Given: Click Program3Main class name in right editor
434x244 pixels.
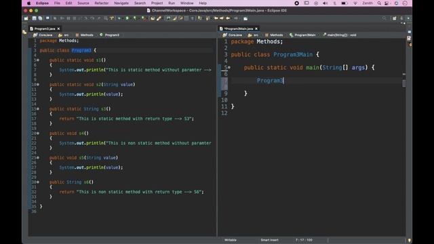Looking at the screenshot, I should [x=293, y=54].
